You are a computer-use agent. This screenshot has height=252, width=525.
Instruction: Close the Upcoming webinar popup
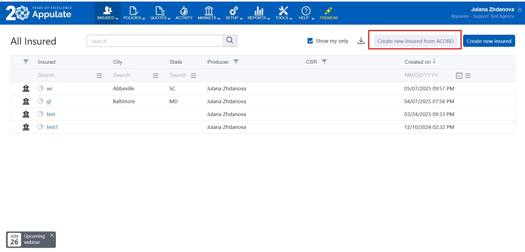(x=52, y=235)
